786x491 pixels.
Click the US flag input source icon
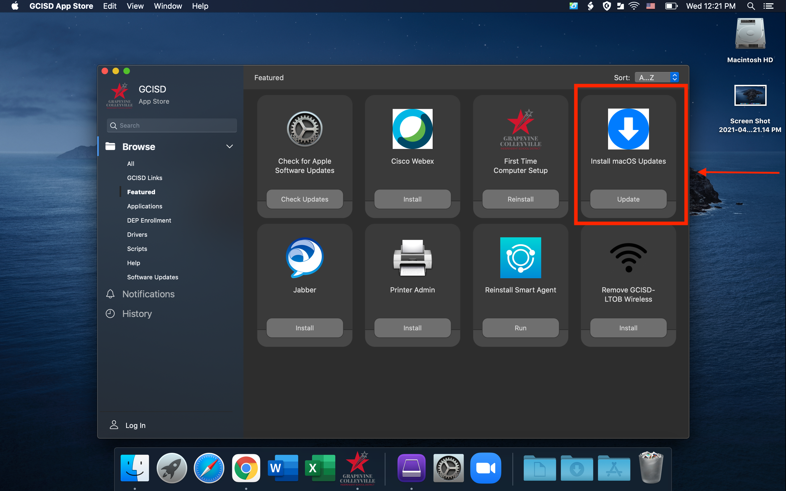[651, 6]
